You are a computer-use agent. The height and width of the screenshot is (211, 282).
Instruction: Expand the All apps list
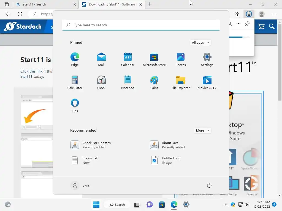click(200, 43)
